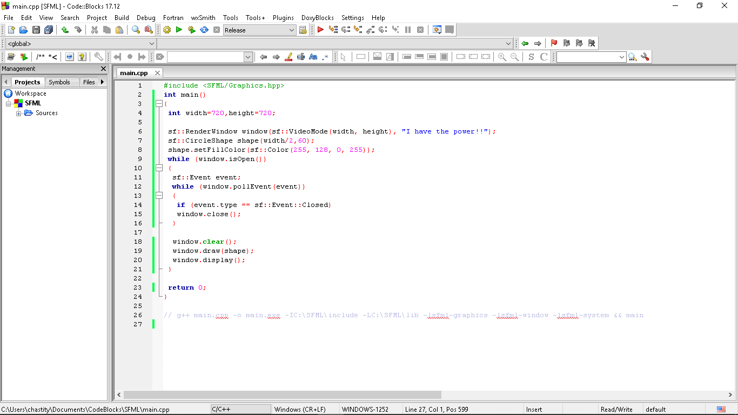Screen dimensions: 738x415
Task: Open the Debug menu
Action: (x=146, y=17)
